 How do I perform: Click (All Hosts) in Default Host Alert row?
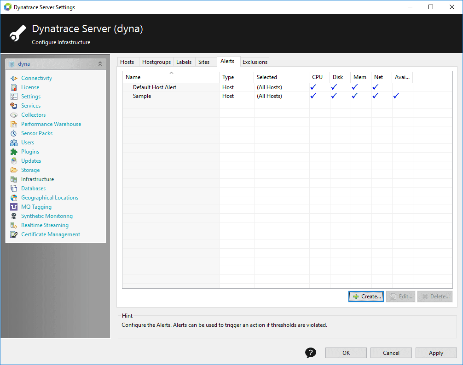[x=269, y=87]
